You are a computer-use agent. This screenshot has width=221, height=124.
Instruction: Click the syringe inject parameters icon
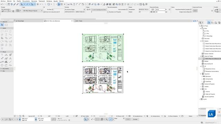coord(18,4)
